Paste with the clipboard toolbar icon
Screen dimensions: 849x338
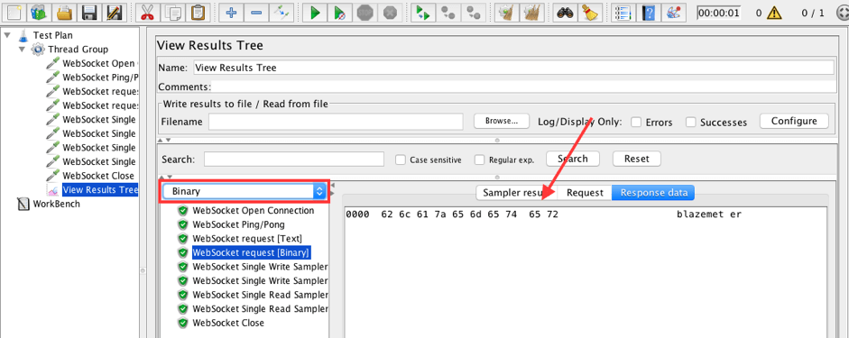coord(199,12)
